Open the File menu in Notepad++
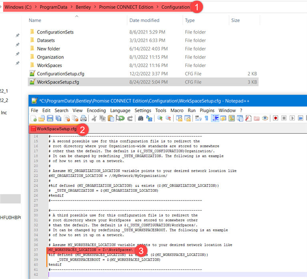307x279 pixels. pyautogui.click(x=34, y=110)
